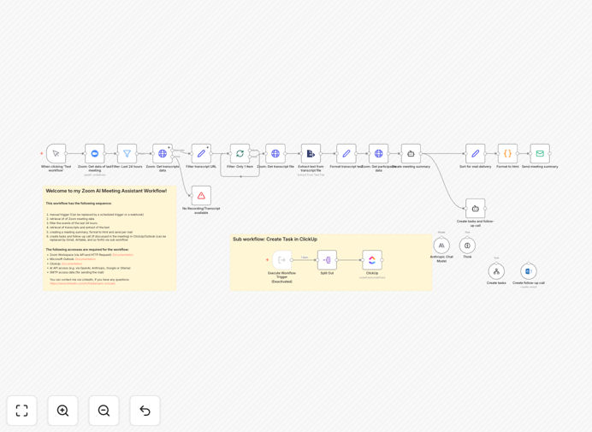Open Zoom Workspace Documentation link

pyautogui.click(x=122, y=255)
